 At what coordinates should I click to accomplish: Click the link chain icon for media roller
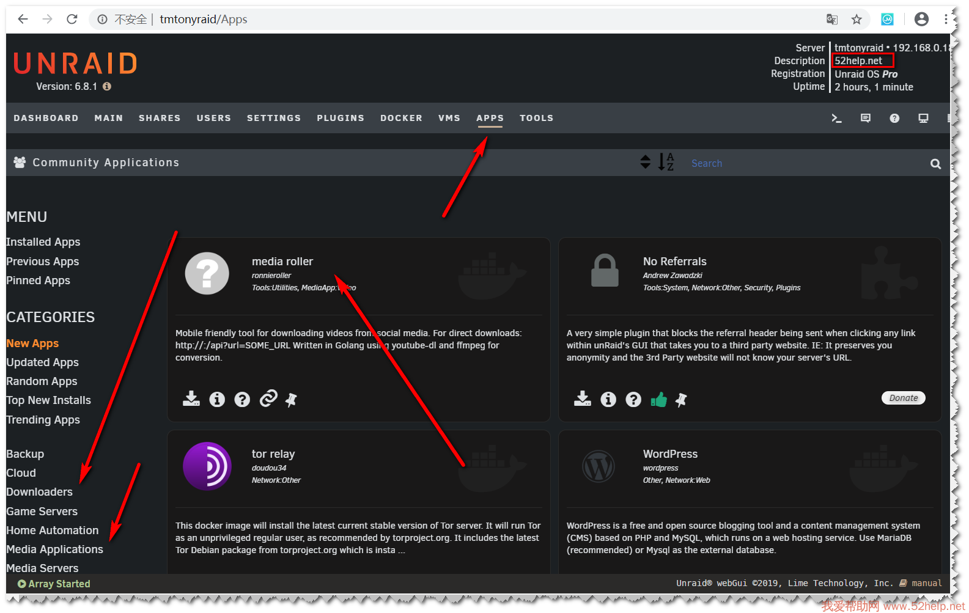(x=268, y=398)
